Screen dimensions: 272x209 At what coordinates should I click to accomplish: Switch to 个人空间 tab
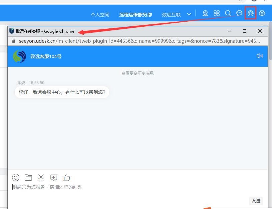100,15
